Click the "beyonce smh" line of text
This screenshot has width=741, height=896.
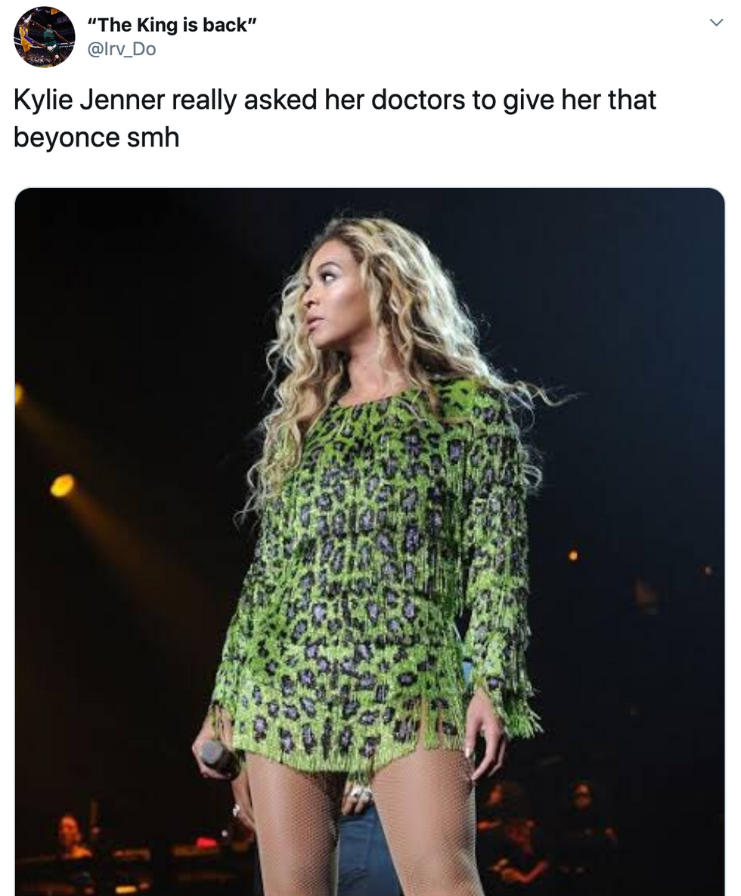(97, 137)
